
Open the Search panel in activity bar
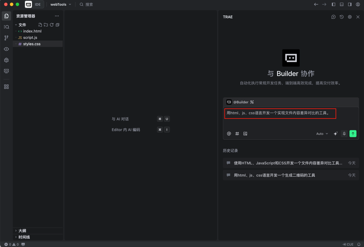point(6,27)
